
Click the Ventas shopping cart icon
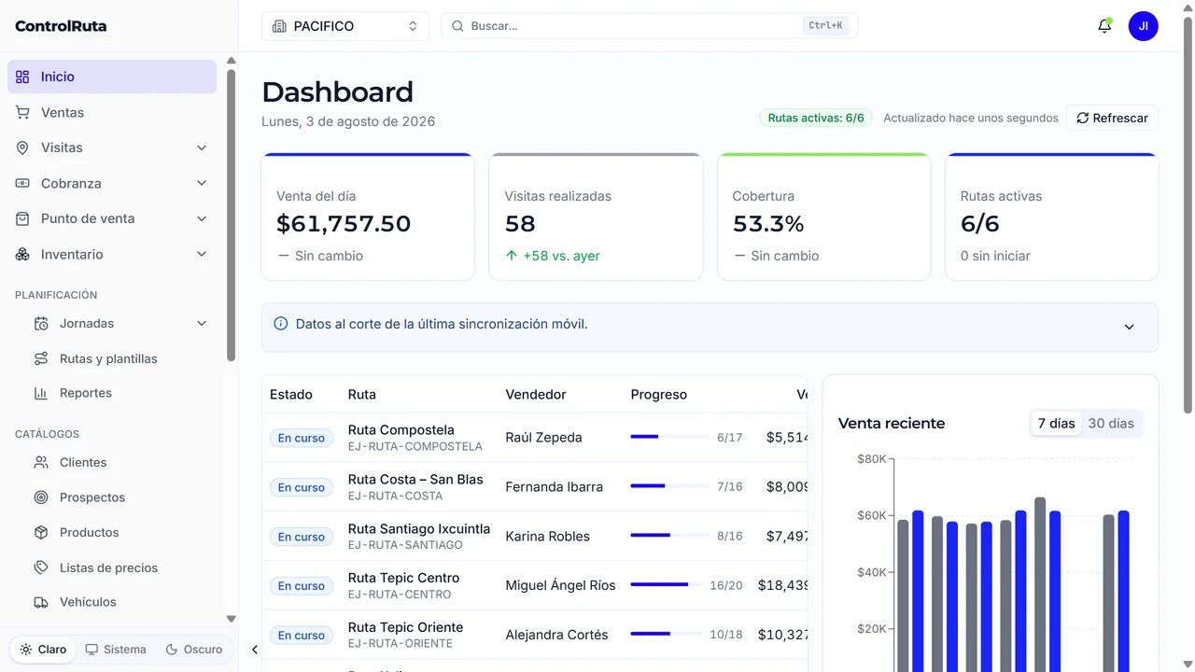[x=22, y=112]
